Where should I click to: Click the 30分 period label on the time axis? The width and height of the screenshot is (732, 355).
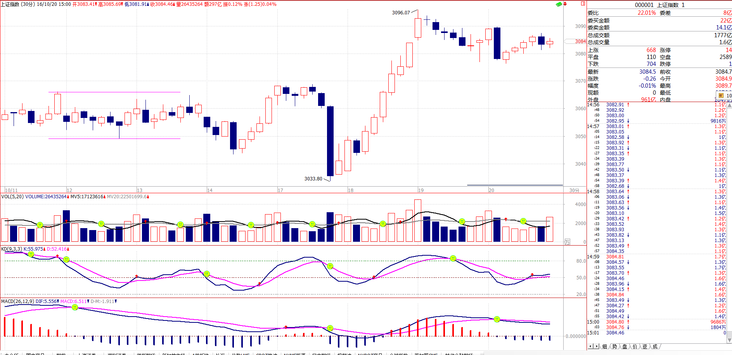[x=574, y=190]
